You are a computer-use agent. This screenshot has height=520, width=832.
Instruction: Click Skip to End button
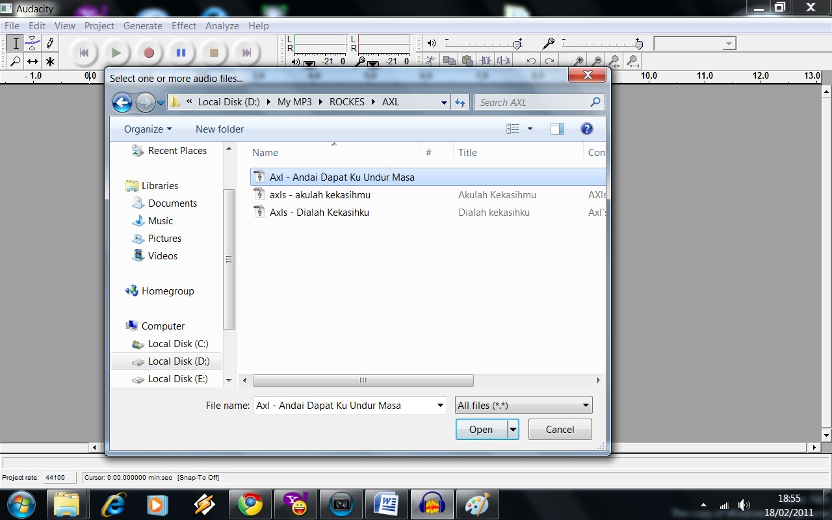[246, 53]
